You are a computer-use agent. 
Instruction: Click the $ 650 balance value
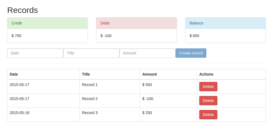coord(194,36)
